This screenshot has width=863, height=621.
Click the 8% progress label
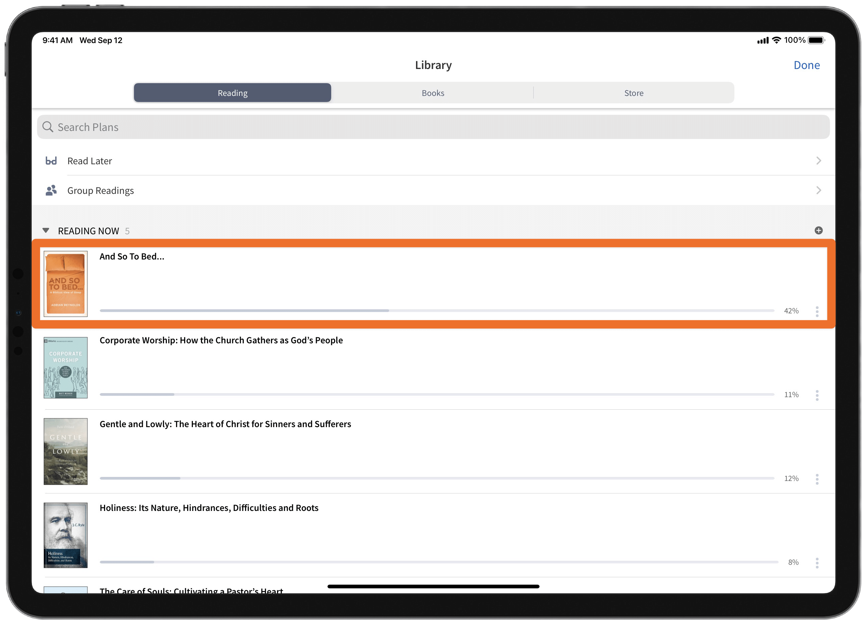click(x=793, y=562)
